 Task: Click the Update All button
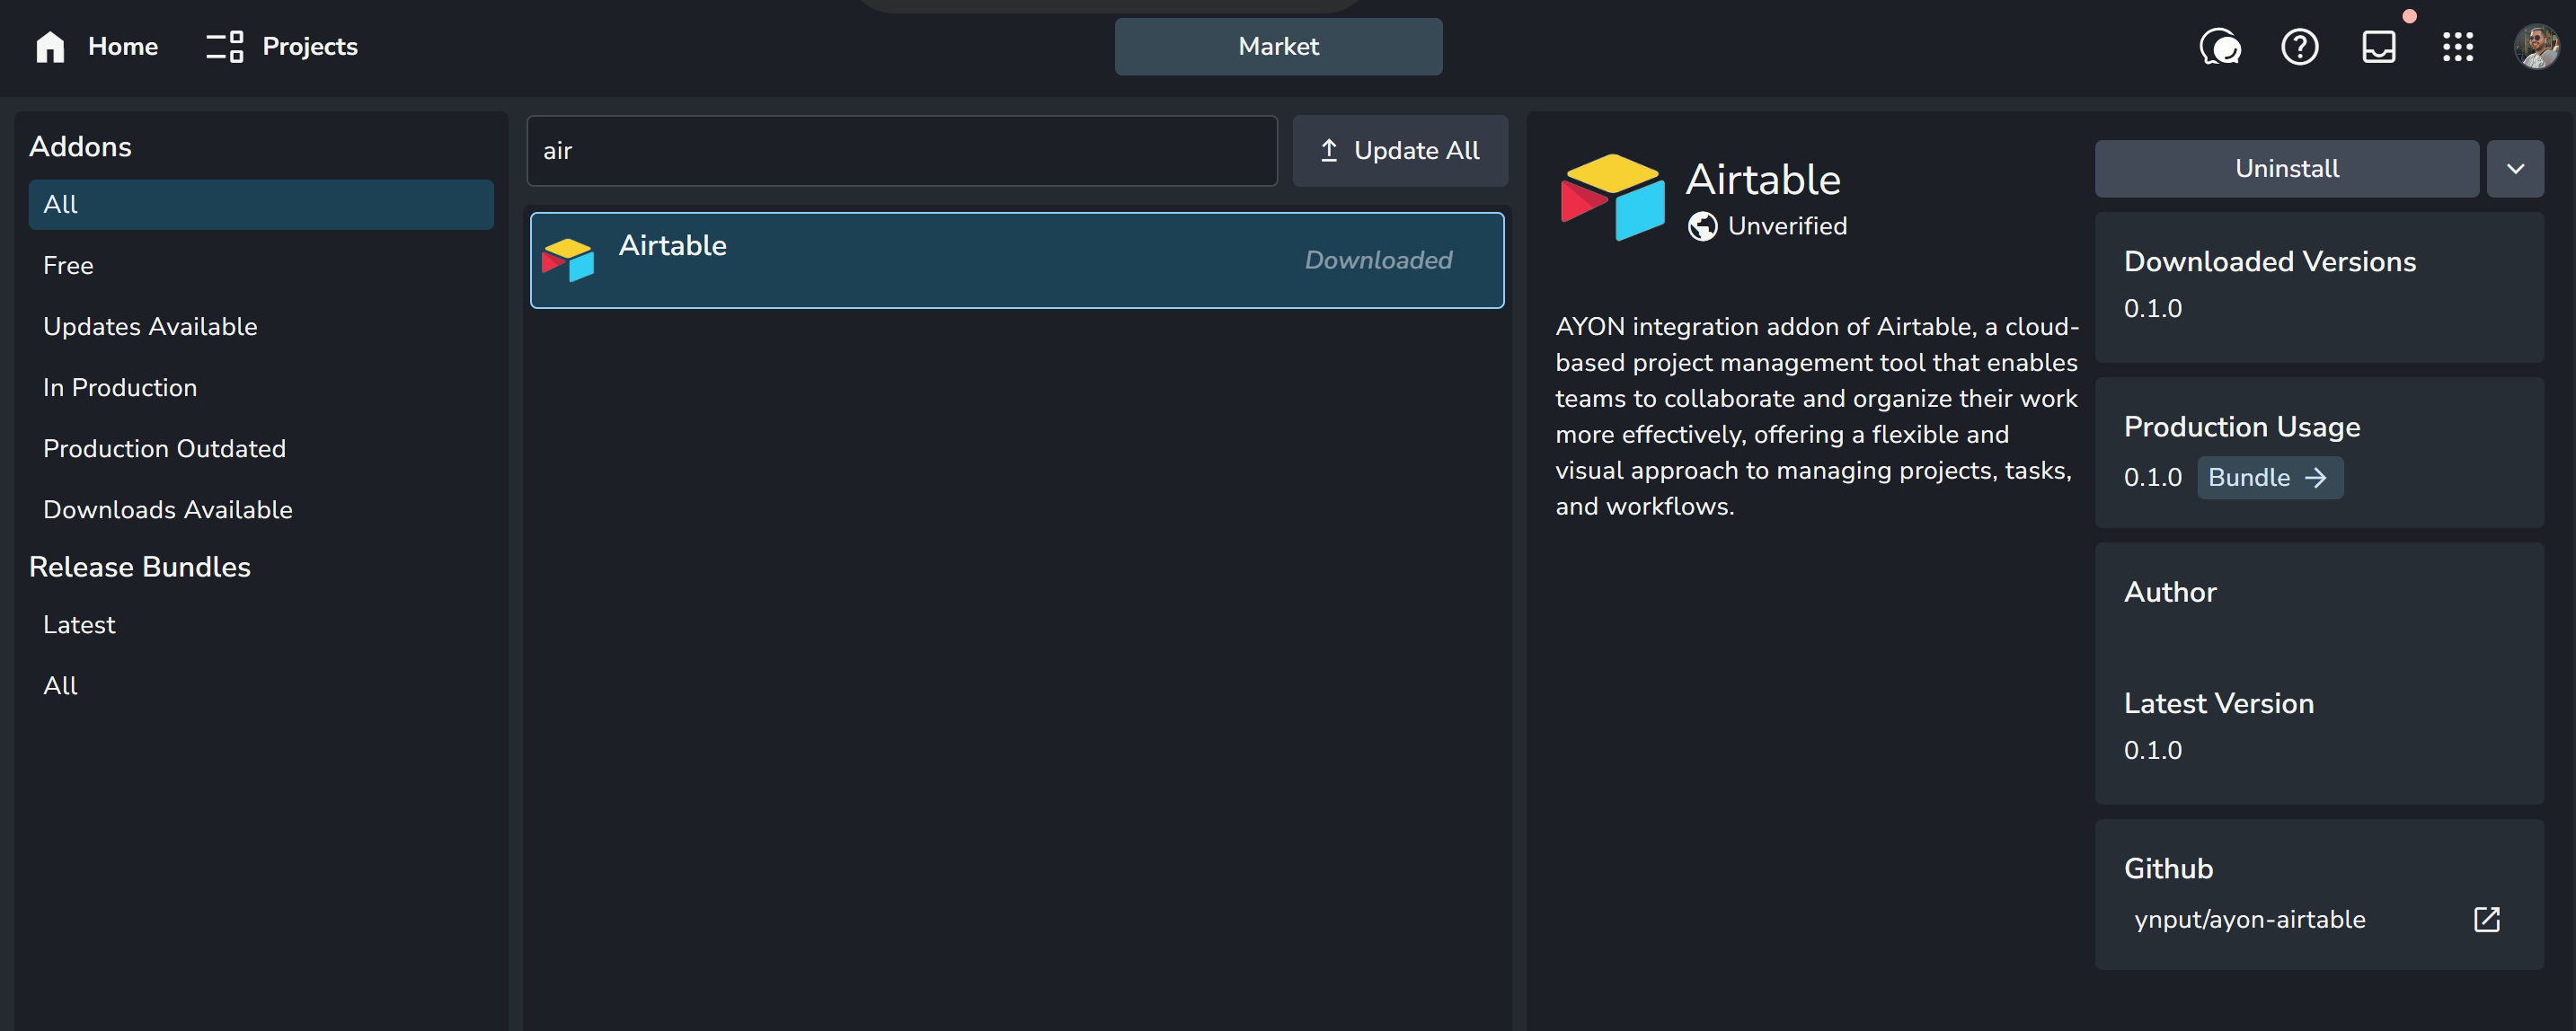pos(1400,151)
